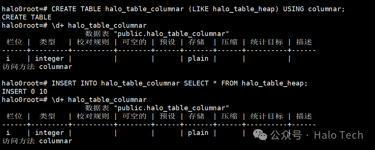Click the integer type value in first table

click(x=50, y=58)
